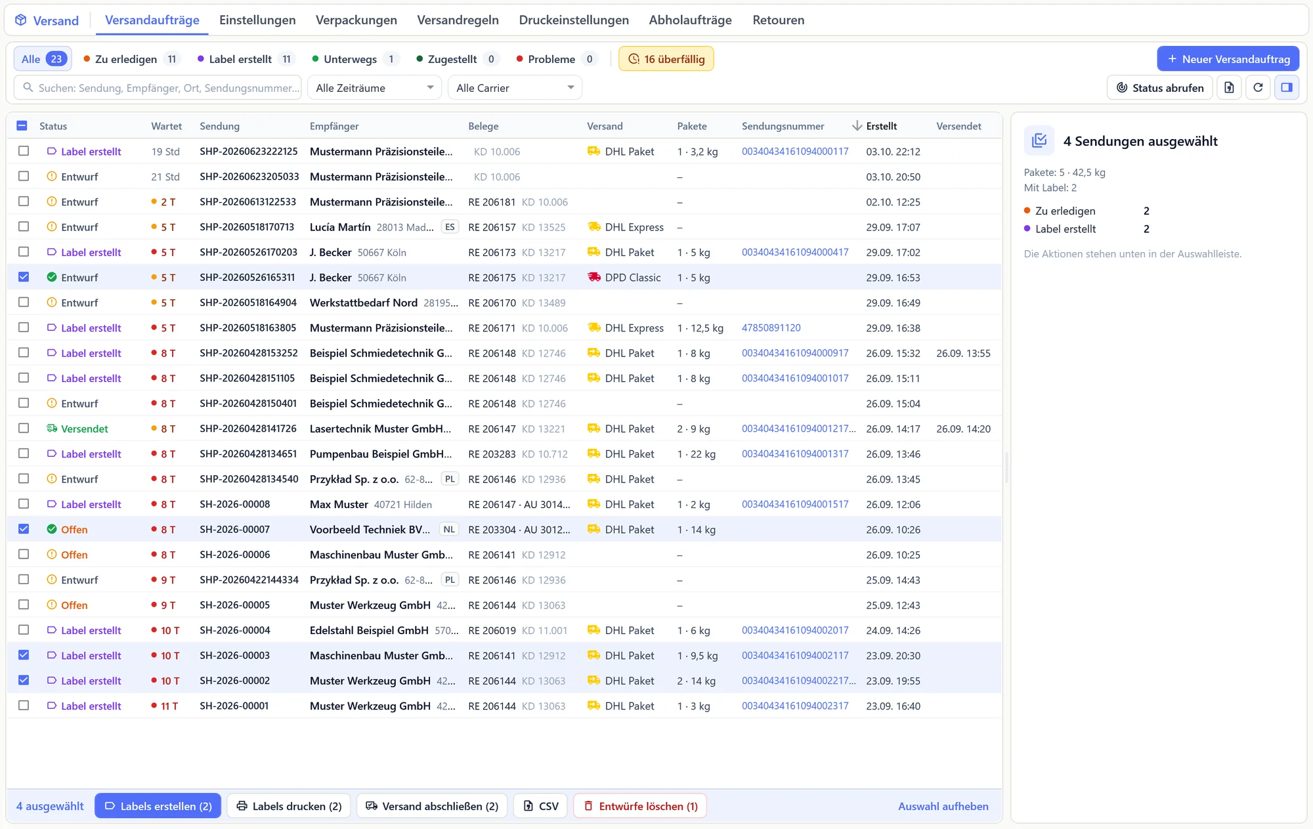The image size is (1313, 829).
Task: Open the Alle Carrier dropdown
Action: (x=515, y=87)
